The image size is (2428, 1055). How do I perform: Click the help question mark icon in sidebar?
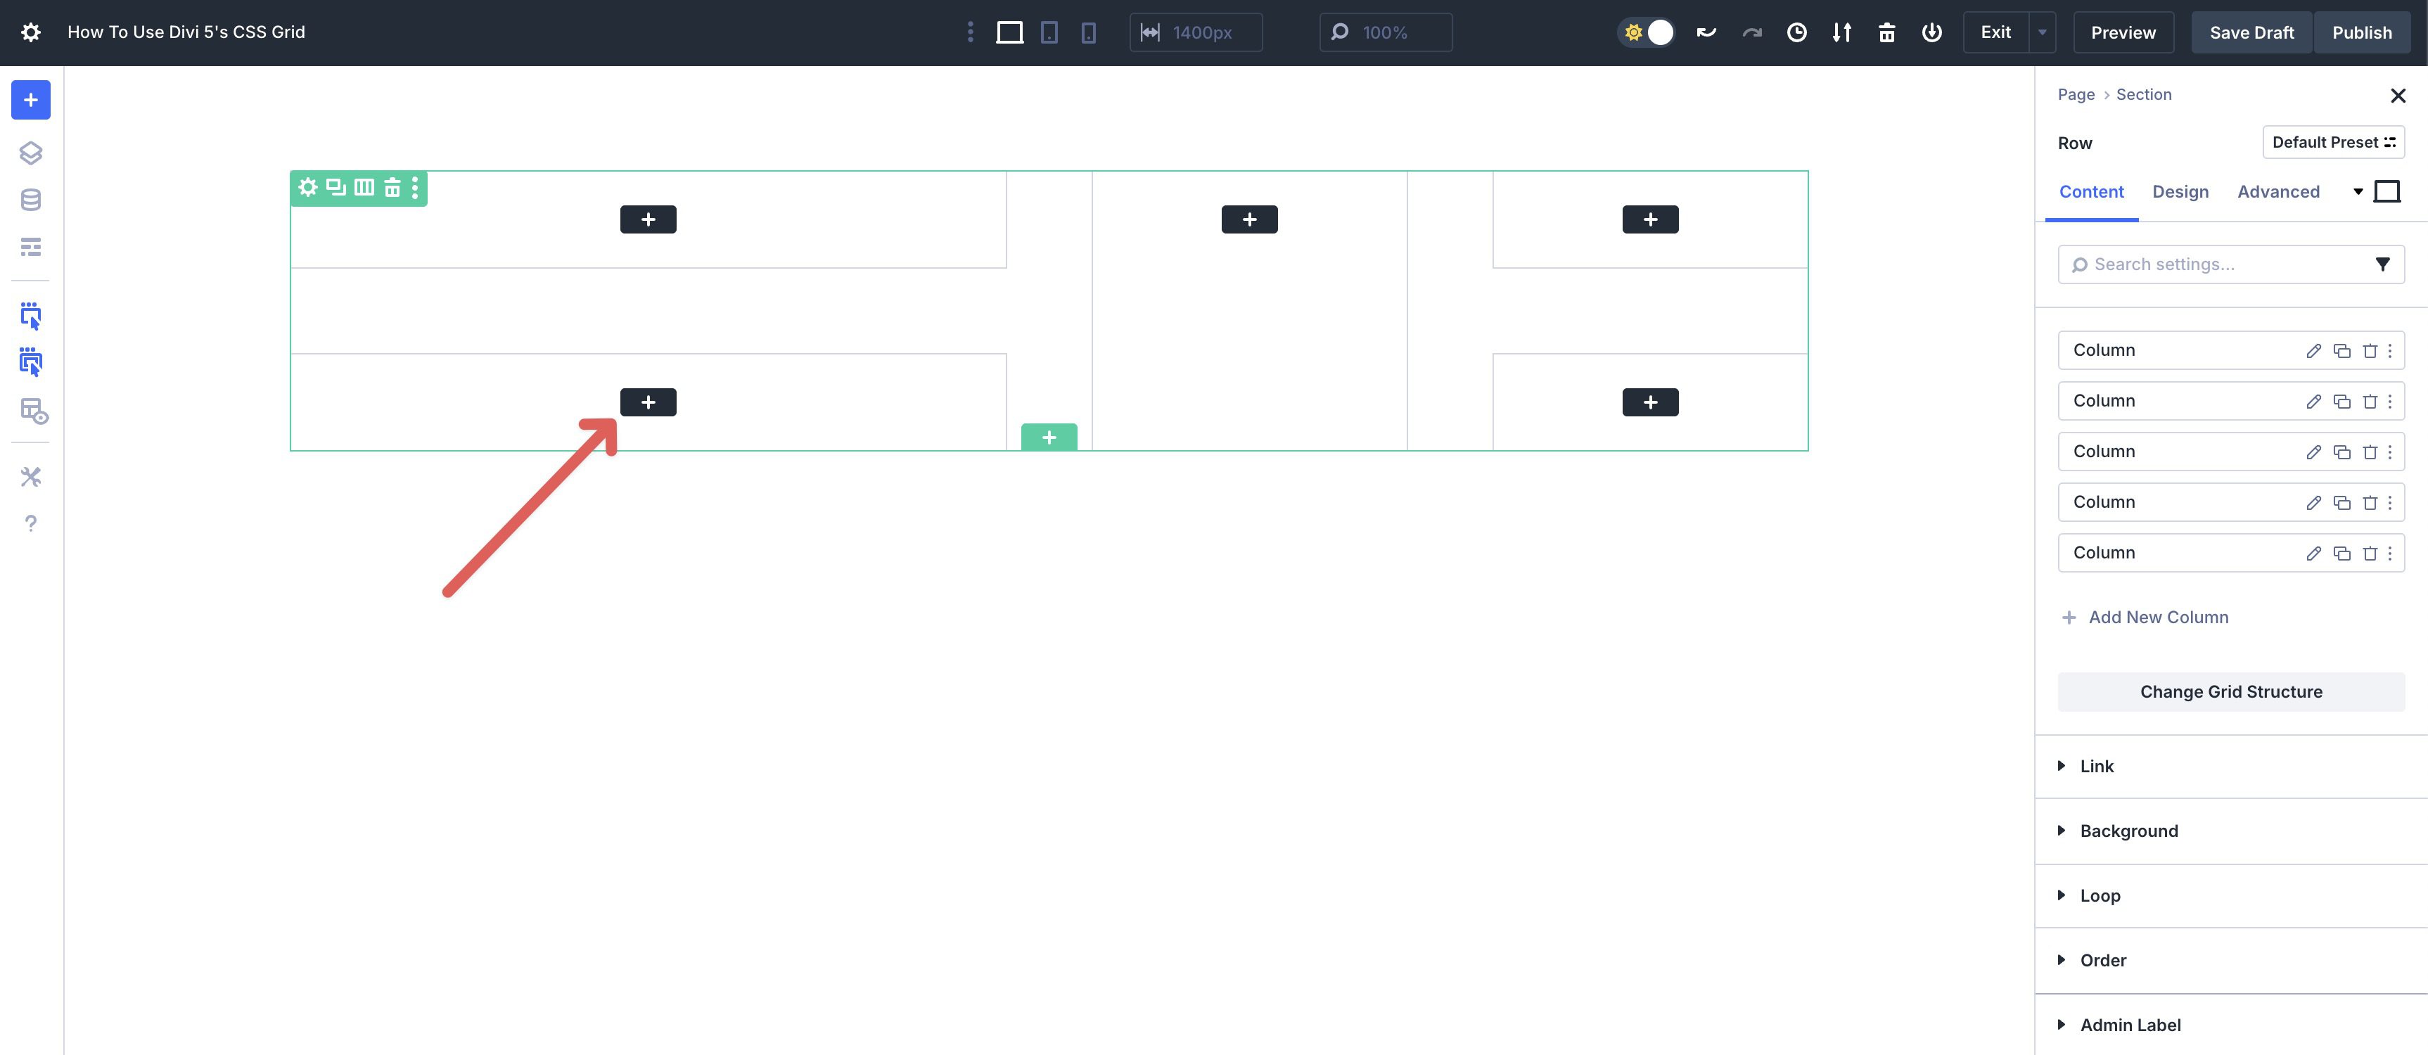point(31,523)
